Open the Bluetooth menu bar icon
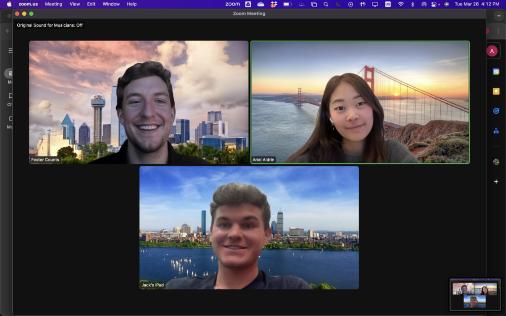Viewport: 506px width, 316px height. click(x=413, y=4)
